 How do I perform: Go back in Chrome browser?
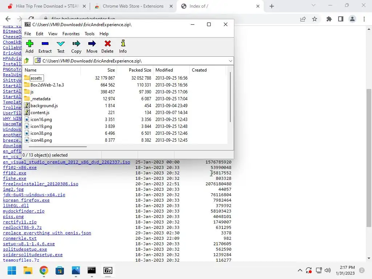point(8,19)
